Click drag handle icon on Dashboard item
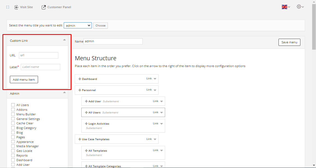The height and width of the screenshot is (168, 316). click(80, 79)
